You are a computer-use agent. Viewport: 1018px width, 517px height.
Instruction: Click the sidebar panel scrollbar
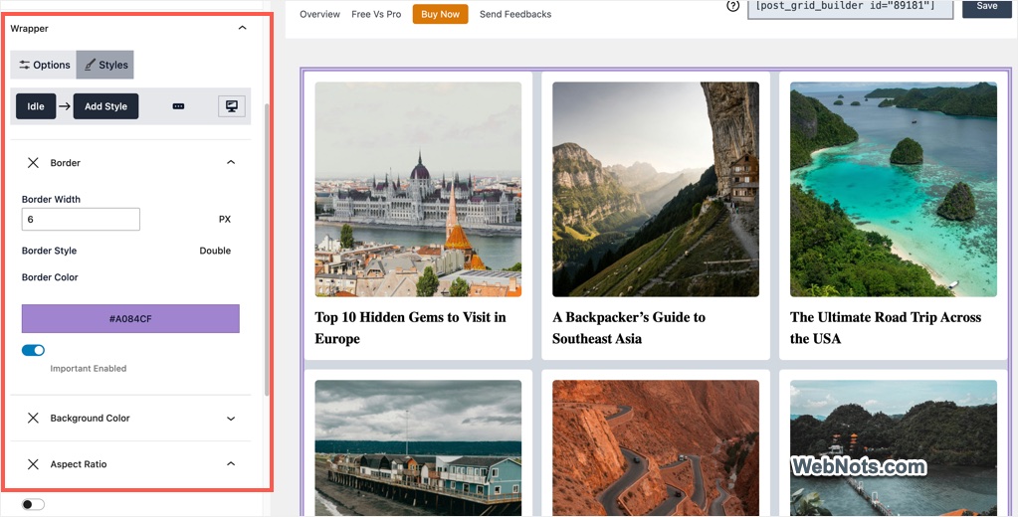pos(266,250)
